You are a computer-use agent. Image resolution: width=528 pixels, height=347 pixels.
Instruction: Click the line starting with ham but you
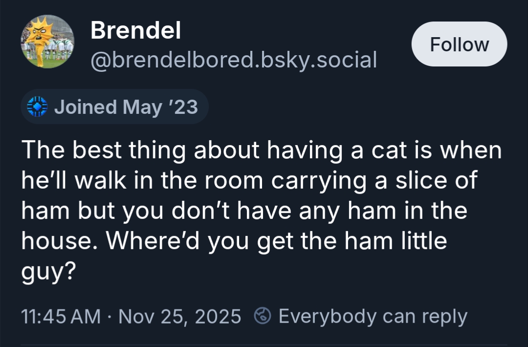point(244,211)
